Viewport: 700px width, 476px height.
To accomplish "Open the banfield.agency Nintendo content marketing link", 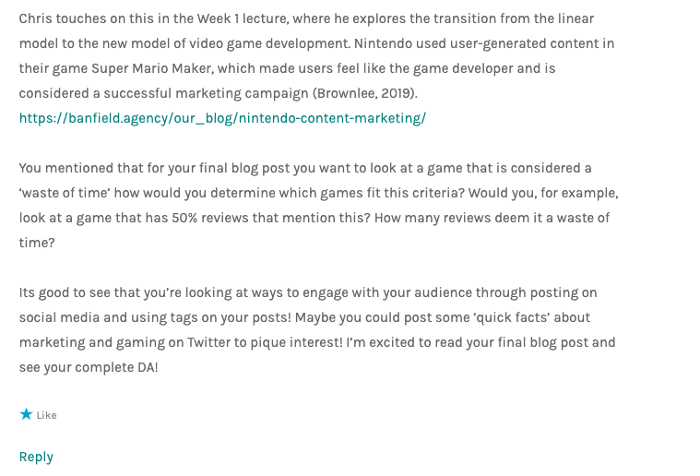I will coord(222,118).
